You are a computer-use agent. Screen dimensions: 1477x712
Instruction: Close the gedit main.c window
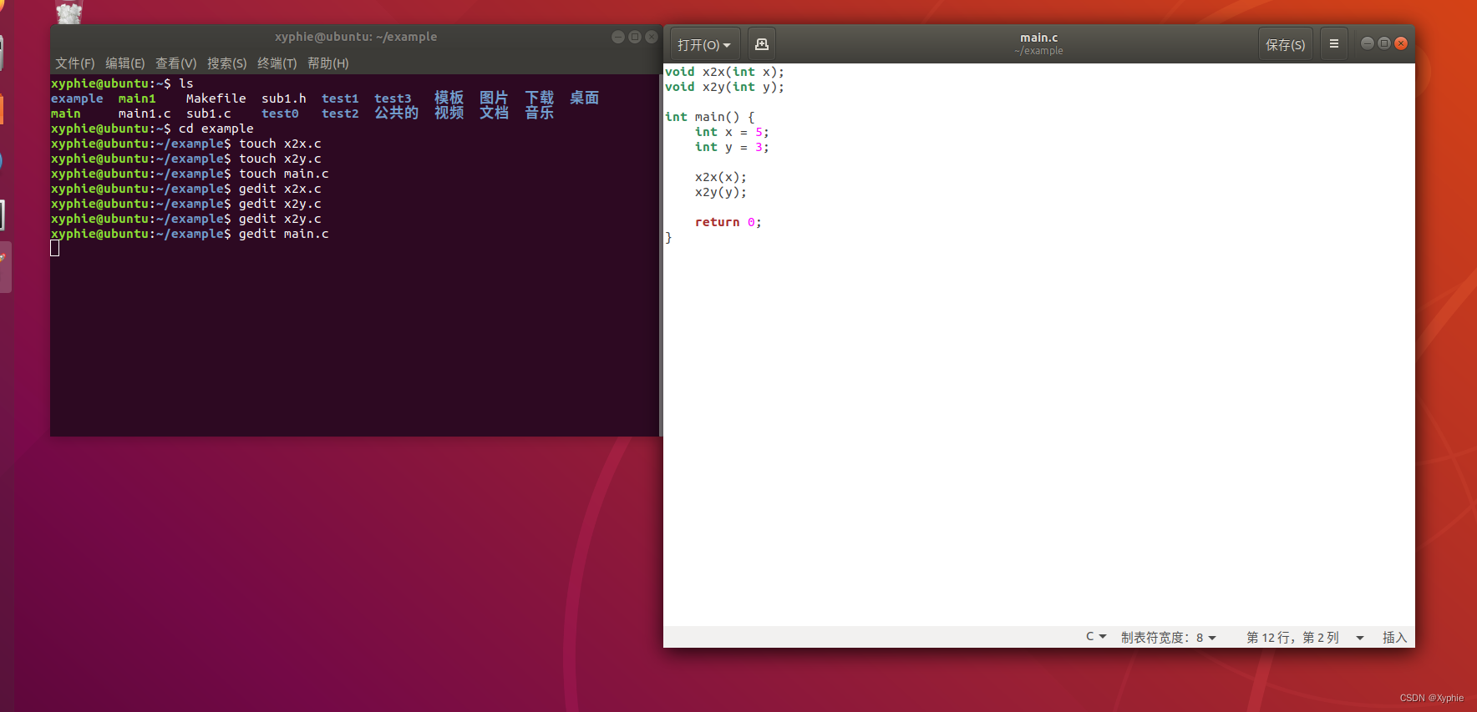coord(1401,43)
